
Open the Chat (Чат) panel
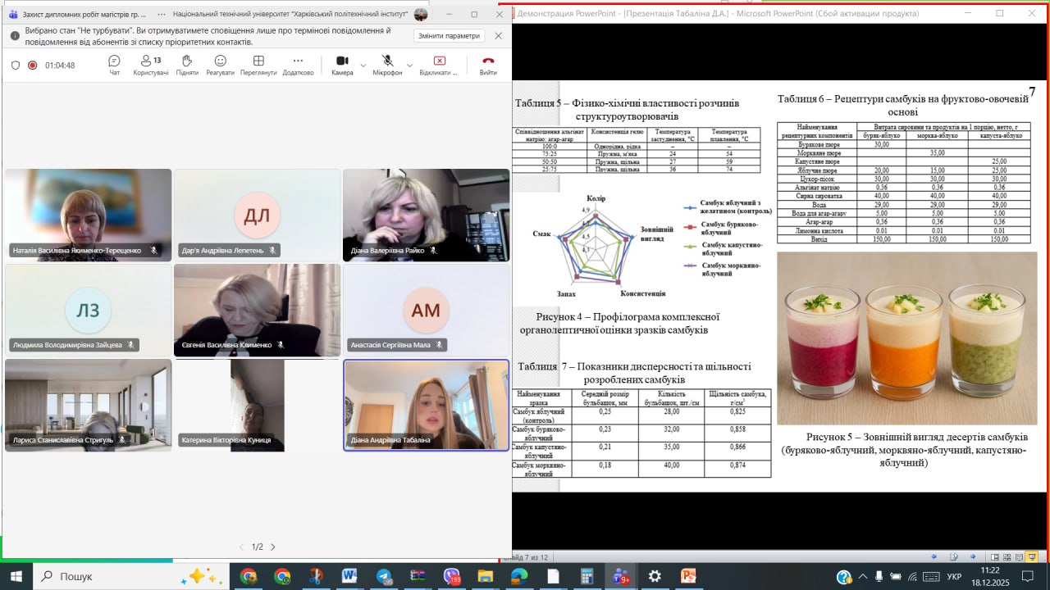coord(114,65)
